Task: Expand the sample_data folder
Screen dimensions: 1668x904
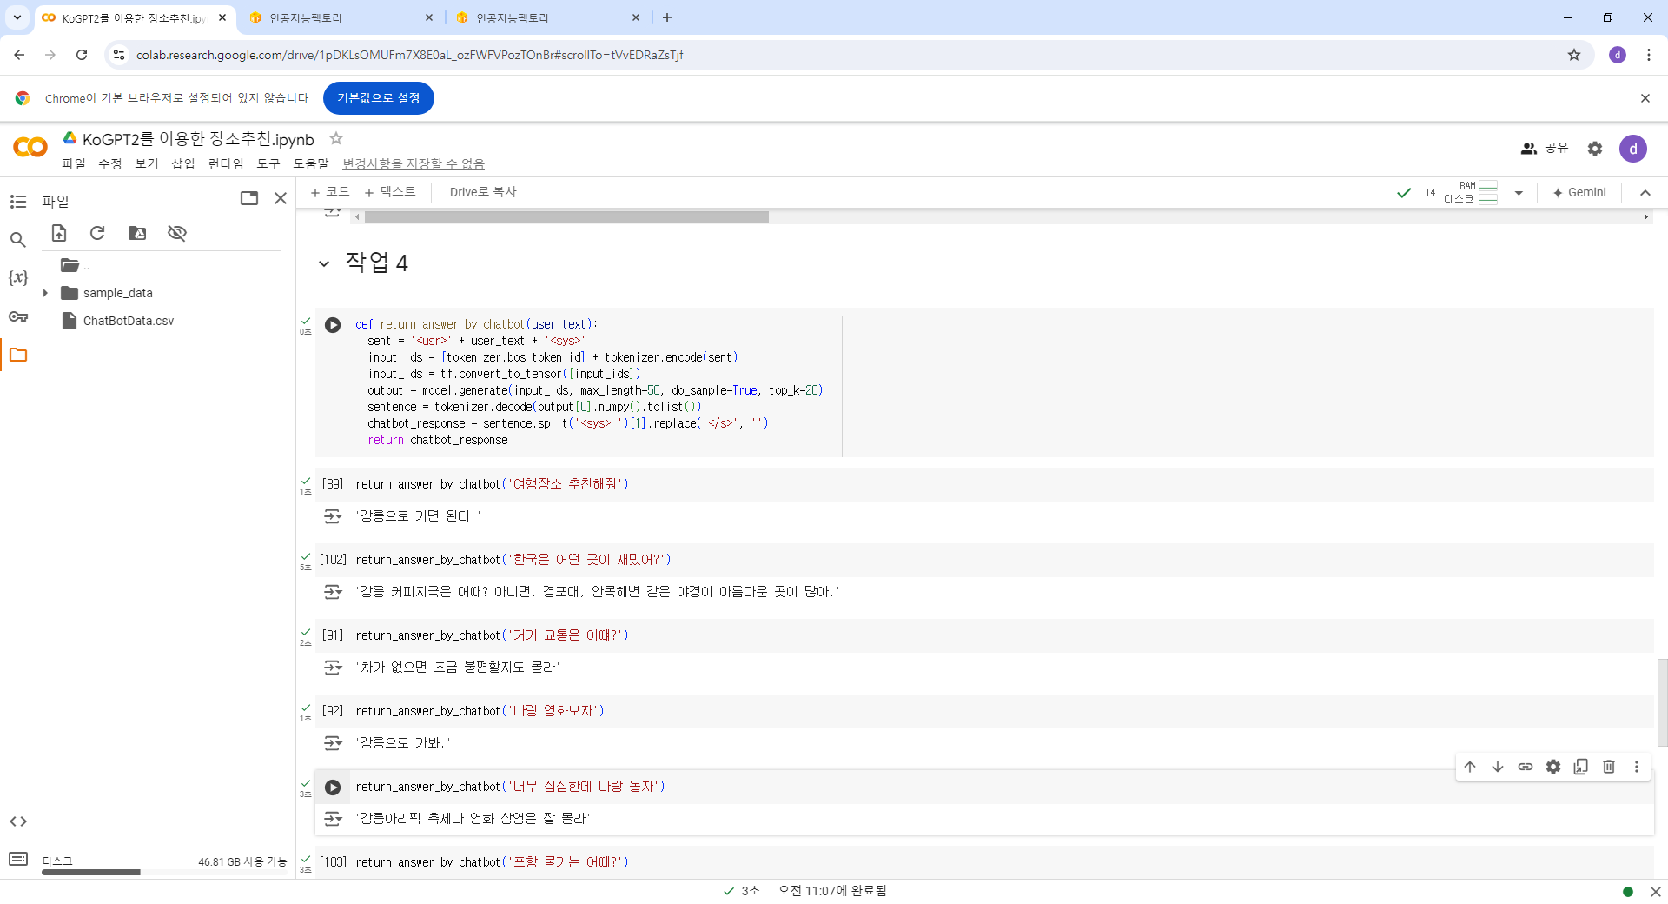Action: 45,293
